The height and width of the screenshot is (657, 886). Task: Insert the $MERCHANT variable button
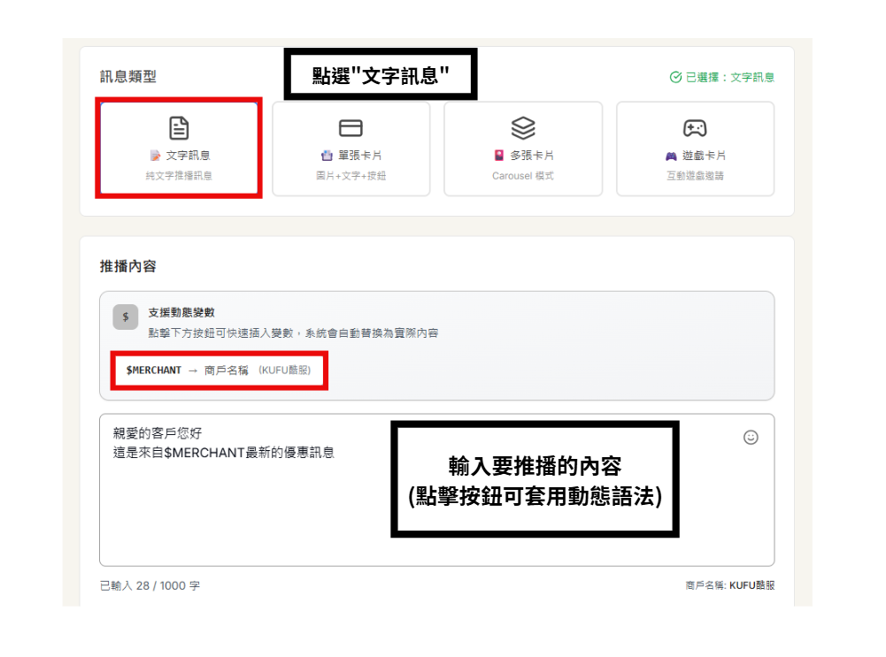[x=215, y=371]
